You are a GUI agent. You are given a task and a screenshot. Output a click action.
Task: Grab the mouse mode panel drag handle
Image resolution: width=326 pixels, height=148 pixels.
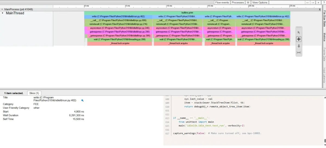[x=299, y=28]
